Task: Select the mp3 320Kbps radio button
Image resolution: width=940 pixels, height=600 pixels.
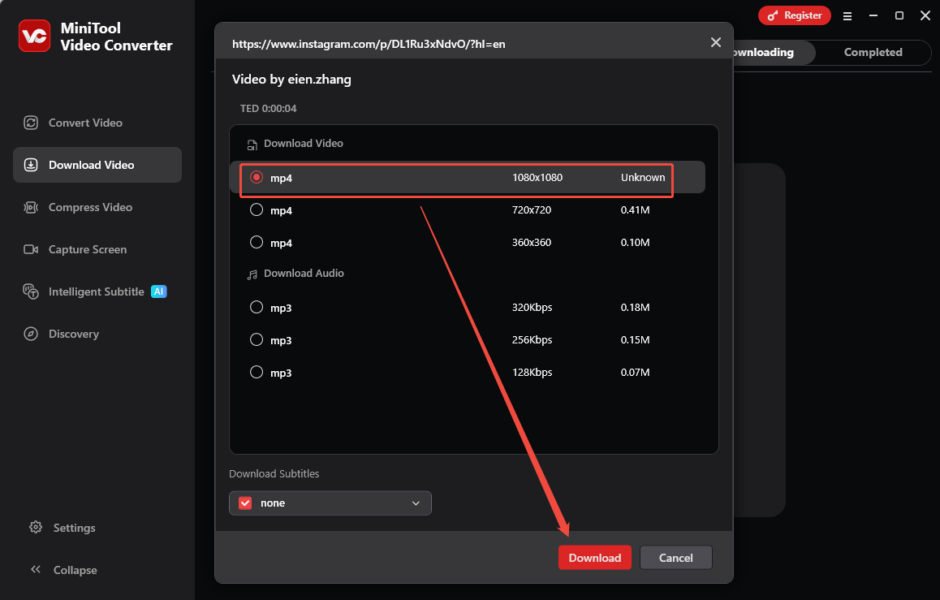Action: [257, 308]
